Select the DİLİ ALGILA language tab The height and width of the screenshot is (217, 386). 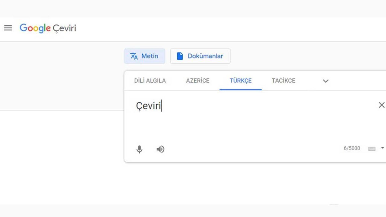pyautogui.click(x=150, y=81)
